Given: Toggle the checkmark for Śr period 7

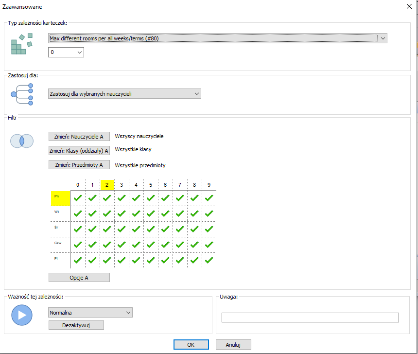Looking at the screenshot, I should (x=180, y=229).
